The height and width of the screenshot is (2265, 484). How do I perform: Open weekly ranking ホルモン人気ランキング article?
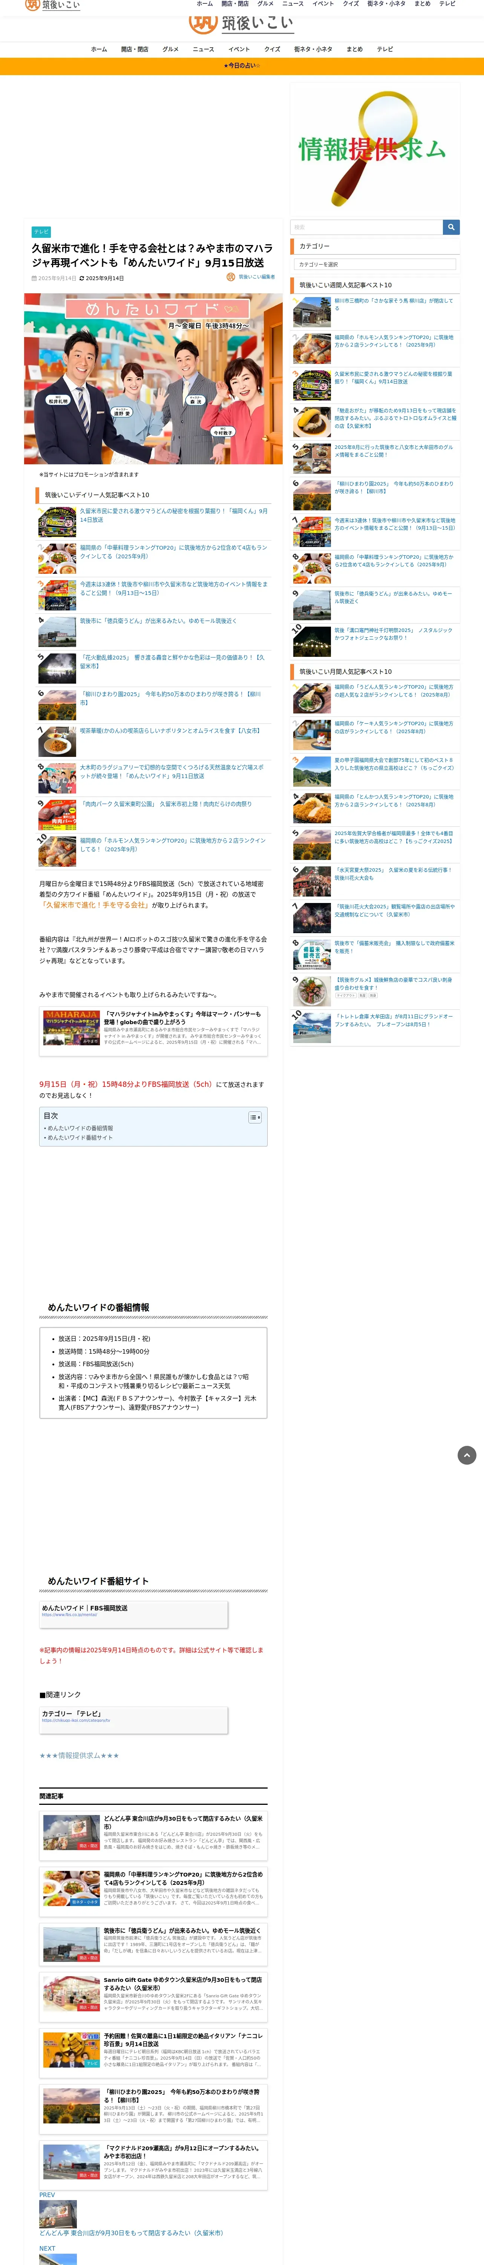(394, 341)
